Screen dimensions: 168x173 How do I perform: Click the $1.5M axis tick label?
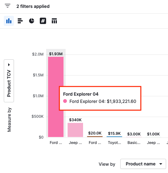[x=38, y=75]
